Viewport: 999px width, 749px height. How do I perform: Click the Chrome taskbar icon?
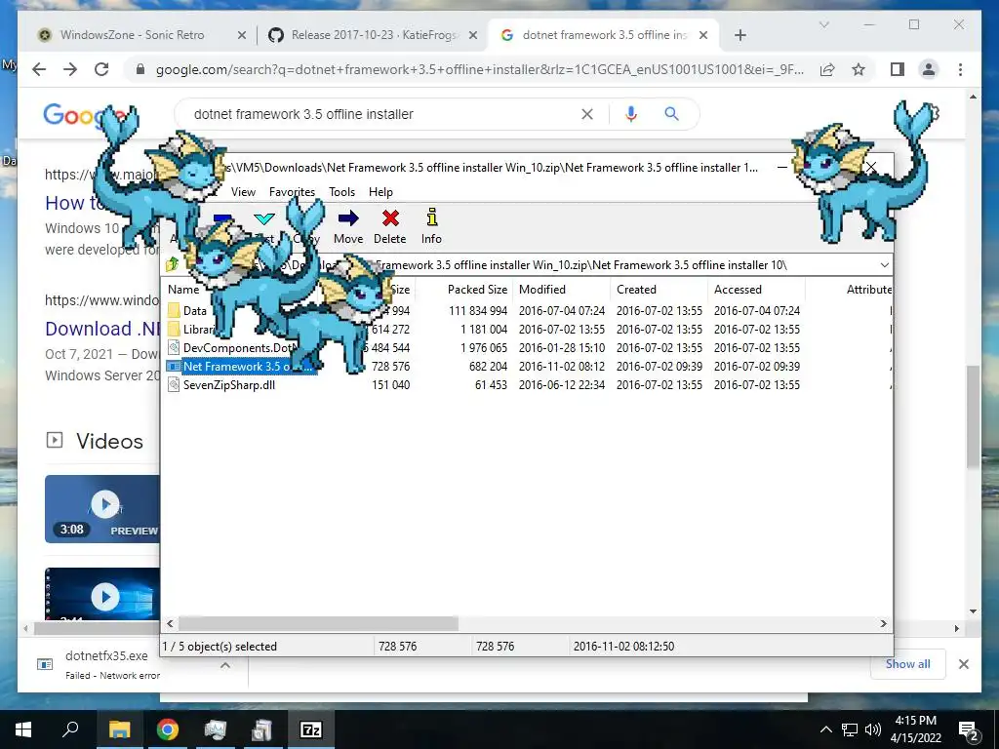pos(167,729)
